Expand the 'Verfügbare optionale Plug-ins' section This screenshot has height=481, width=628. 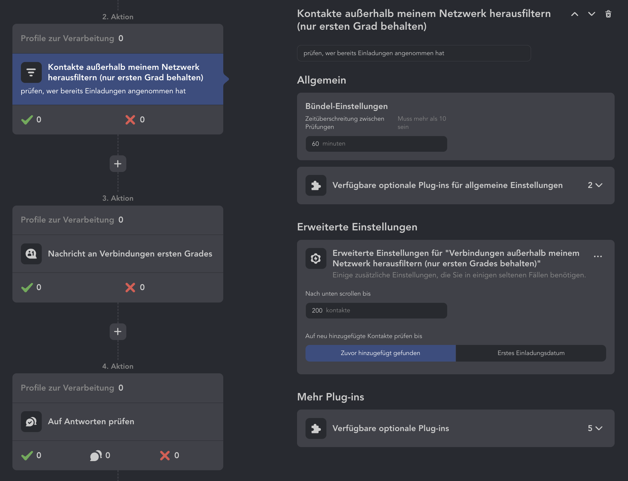click(x=595, y=428)
